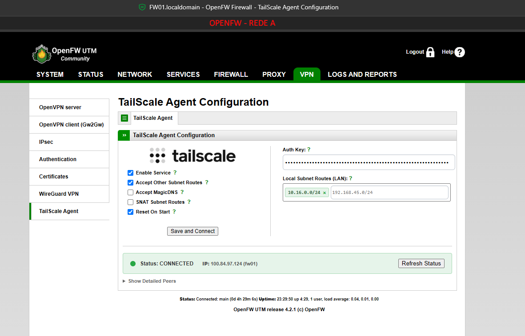The image size is (525, 336).
Task: Select the TailScale Agent tab
Action: [153, 118]
